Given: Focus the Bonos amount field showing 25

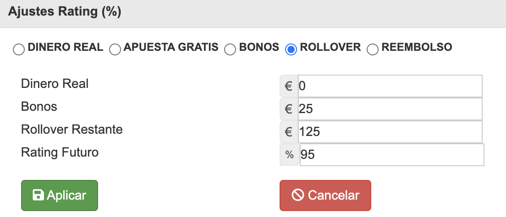Looking at the screenshot, I should coord(390,109).
